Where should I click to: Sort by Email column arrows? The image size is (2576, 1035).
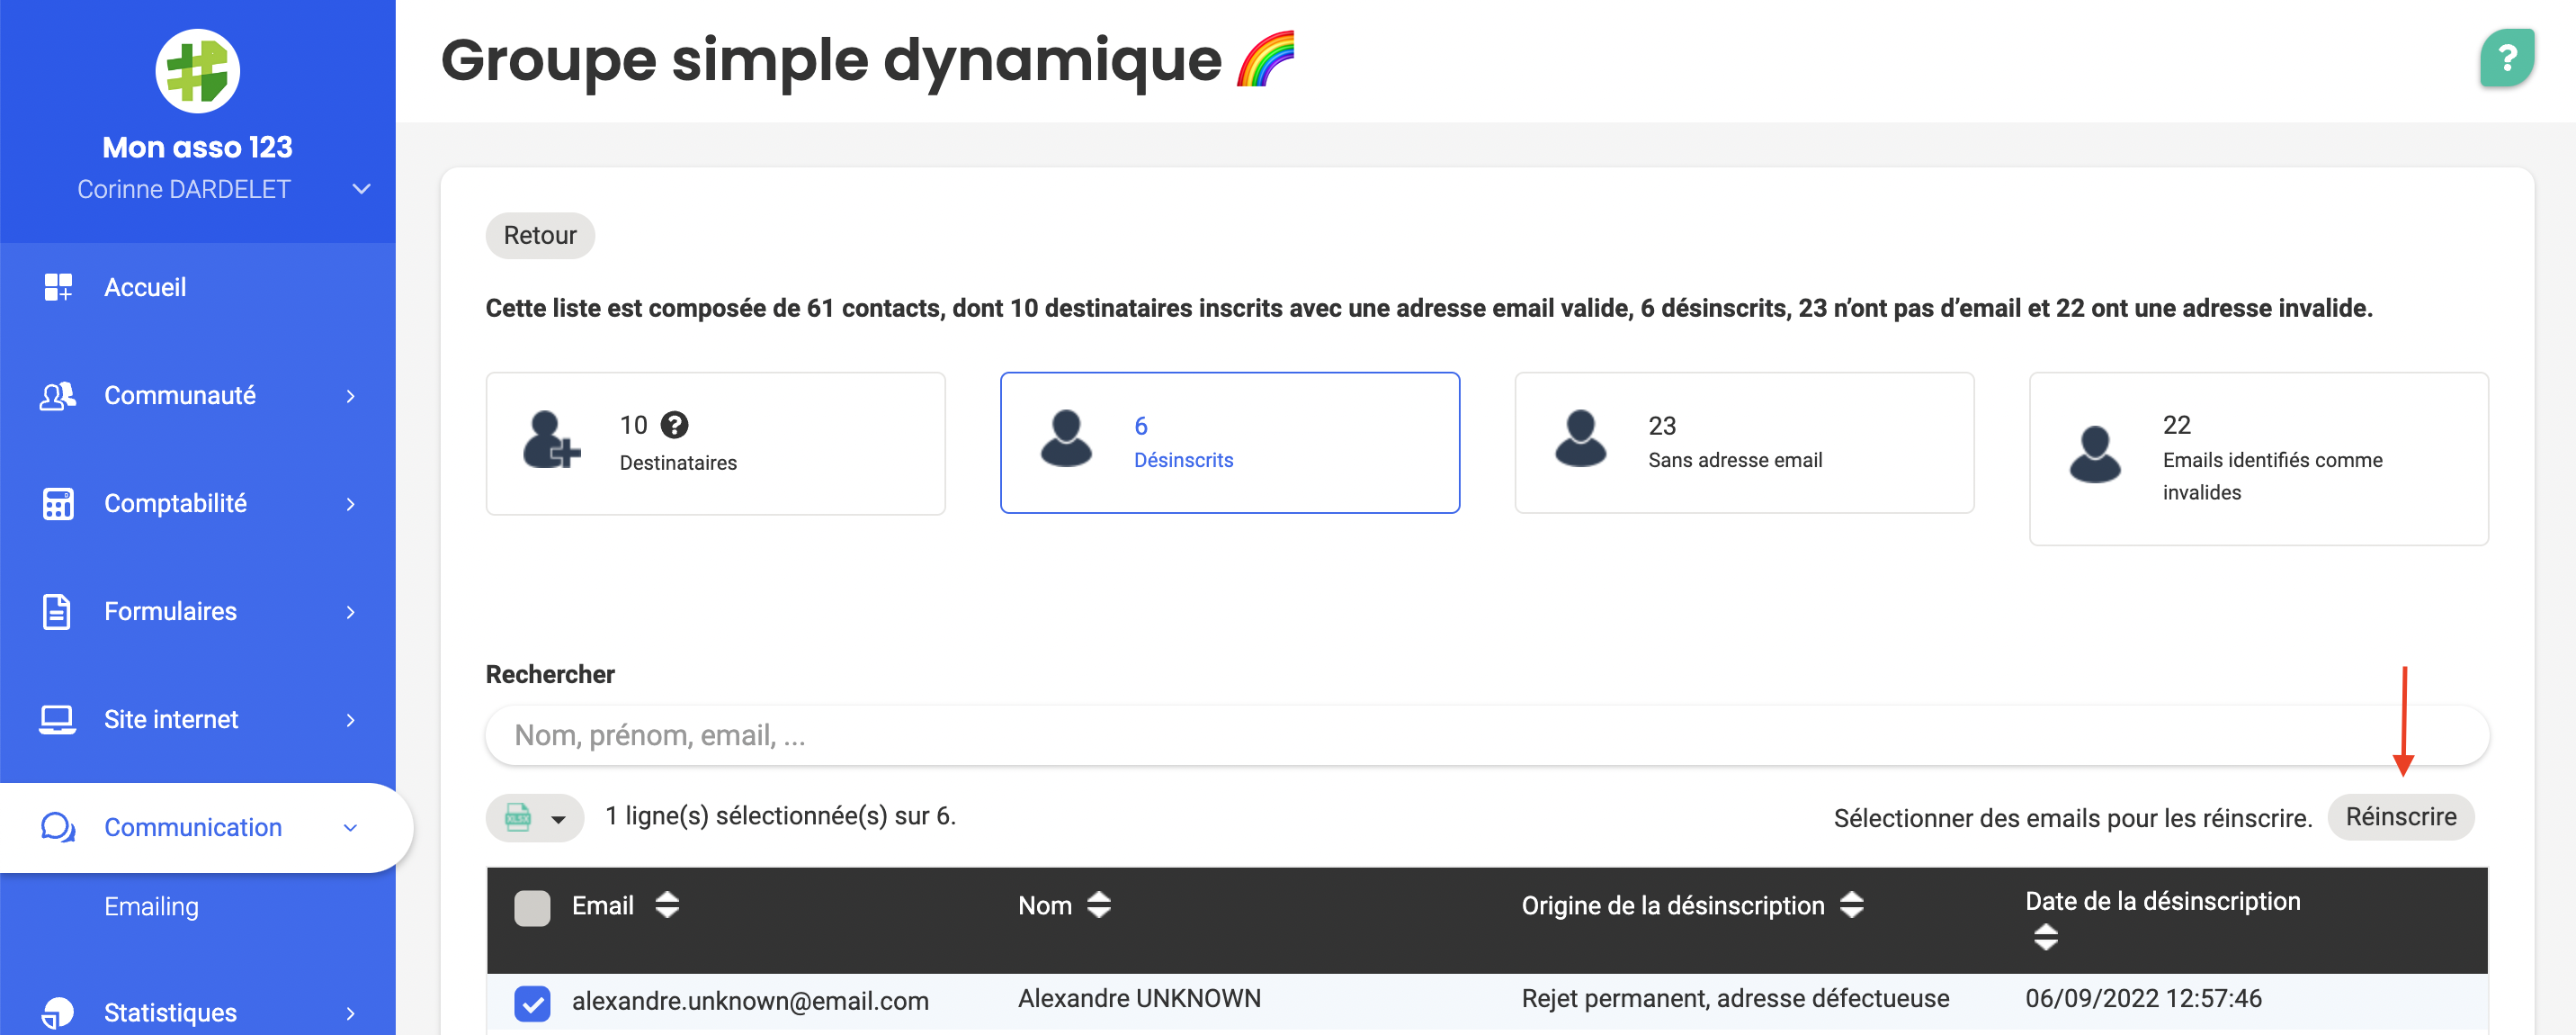tap(667, 904)
